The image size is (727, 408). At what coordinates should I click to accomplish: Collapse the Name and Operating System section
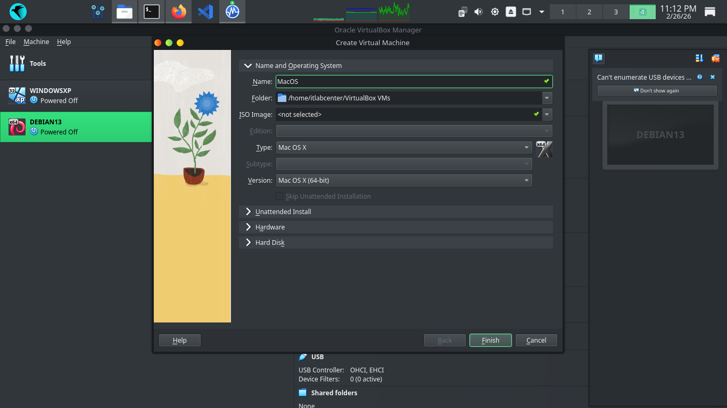pyautogui.click(x=248, y=66)
